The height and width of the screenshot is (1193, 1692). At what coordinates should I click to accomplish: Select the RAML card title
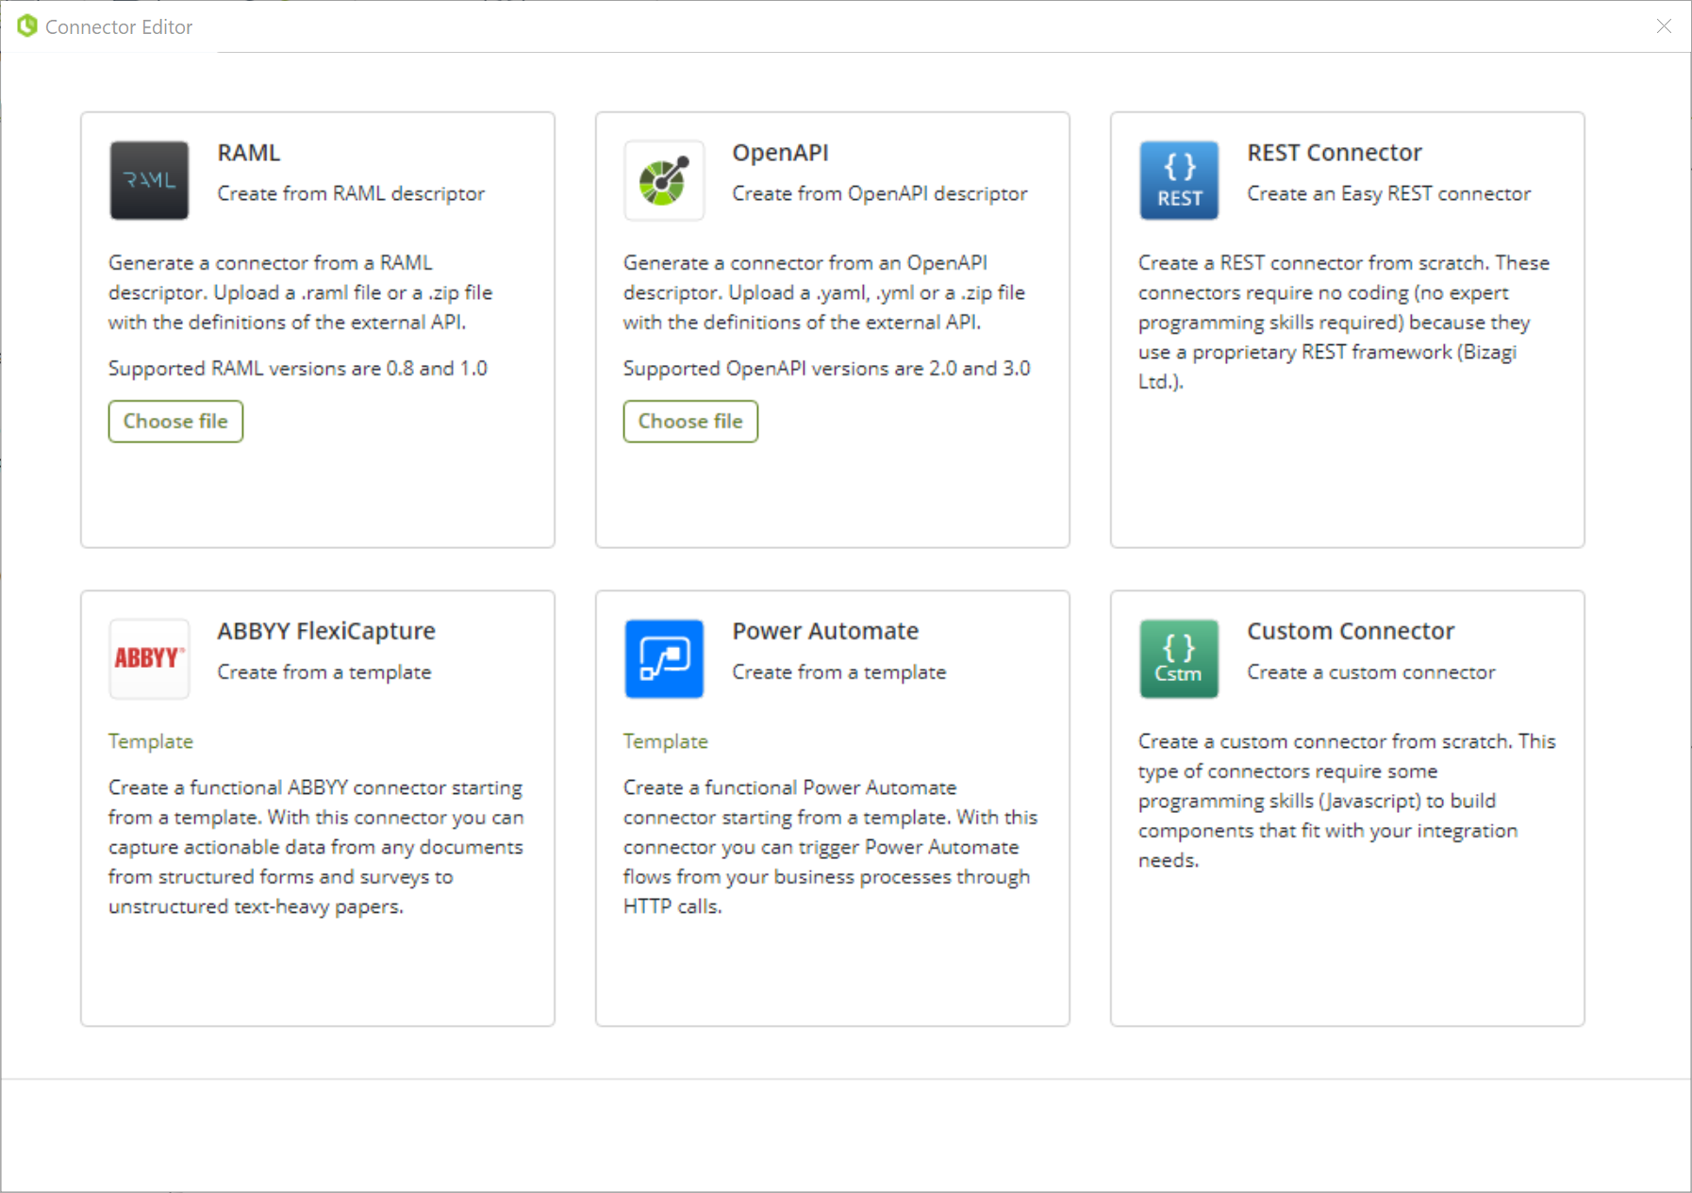(x=249, y=153)
